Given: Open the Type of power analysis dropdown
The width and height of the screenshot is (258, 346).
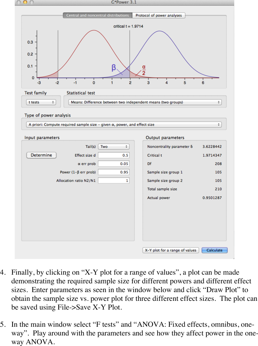Looking at the screenshot, I should [123, 125].
